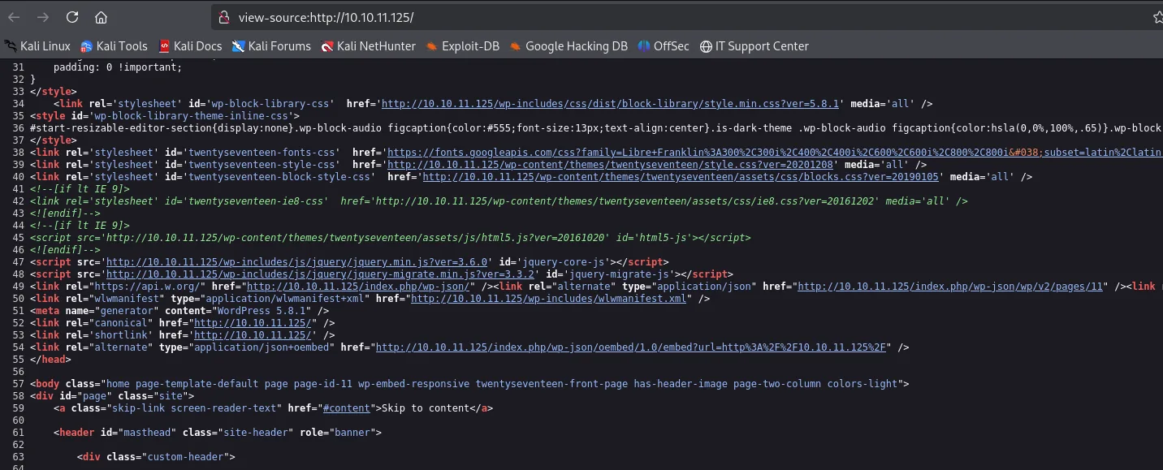1163x470 pixels.
Task: Click the html5.js script comment on line 45
Action: pyautogui.click(x=391, y=237)
